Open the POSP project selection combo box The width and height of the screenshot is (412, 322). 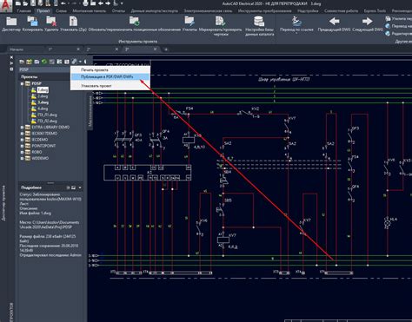(44, 69)
